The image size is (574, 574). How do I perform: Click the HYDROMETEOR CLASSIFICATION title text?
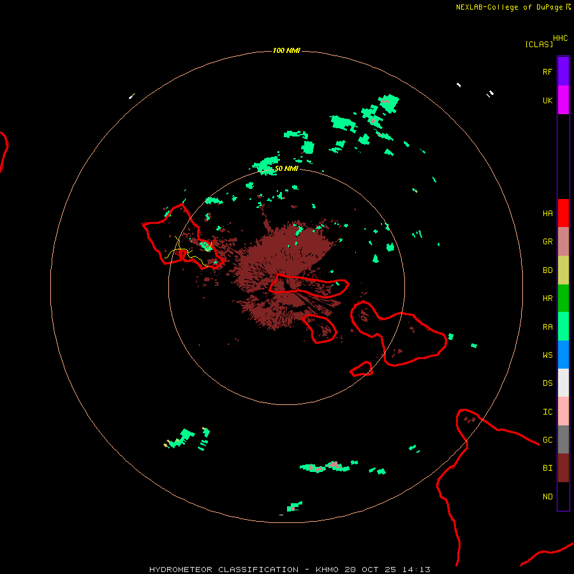224,570
